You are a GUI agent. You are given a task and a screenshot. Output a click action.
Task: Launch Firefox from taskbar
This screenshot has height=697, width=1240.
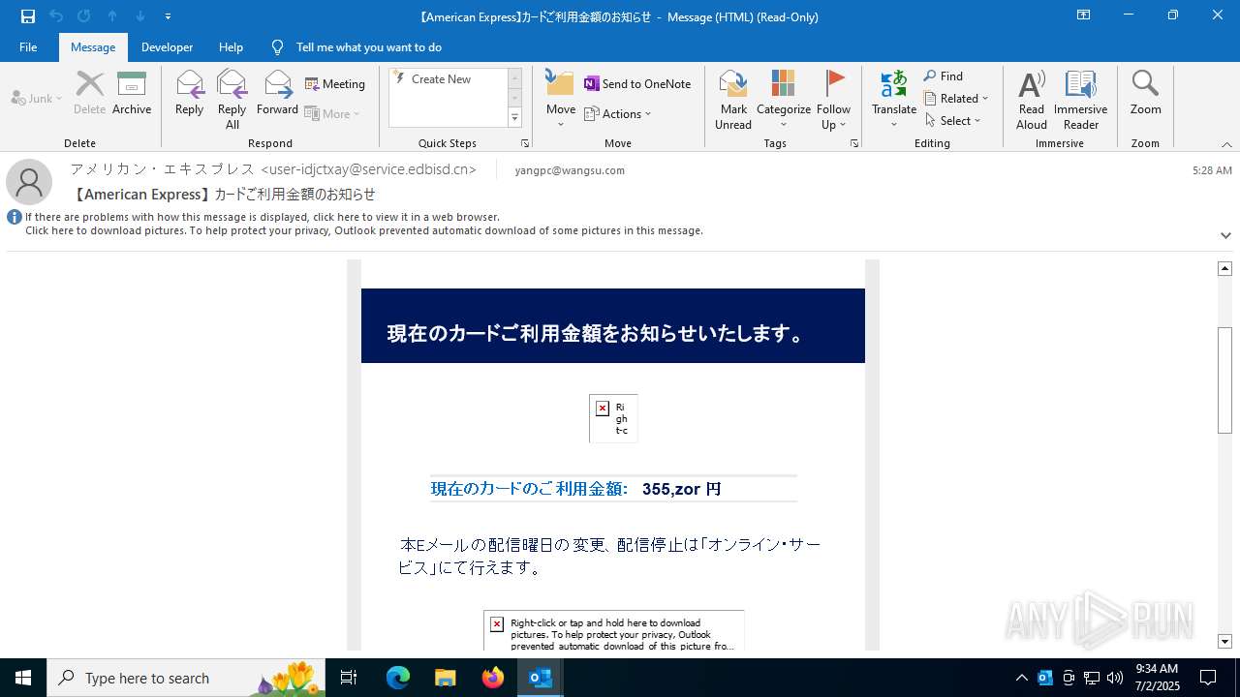point(493,678)
